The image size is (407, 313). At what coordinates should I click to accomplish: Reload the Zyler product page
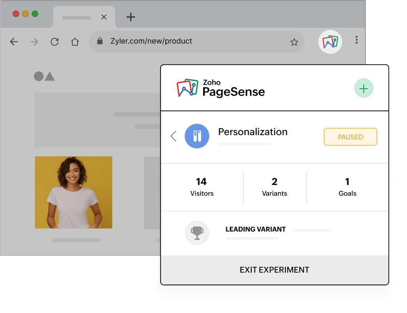pyautogui.click(x=54, y=41)
